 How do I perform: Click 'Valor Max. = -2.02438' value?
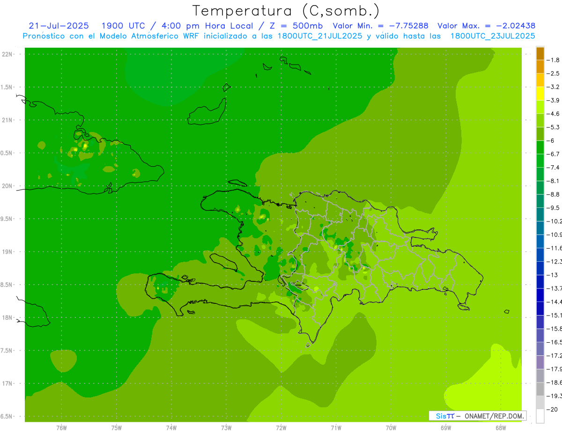click(486, 26)
